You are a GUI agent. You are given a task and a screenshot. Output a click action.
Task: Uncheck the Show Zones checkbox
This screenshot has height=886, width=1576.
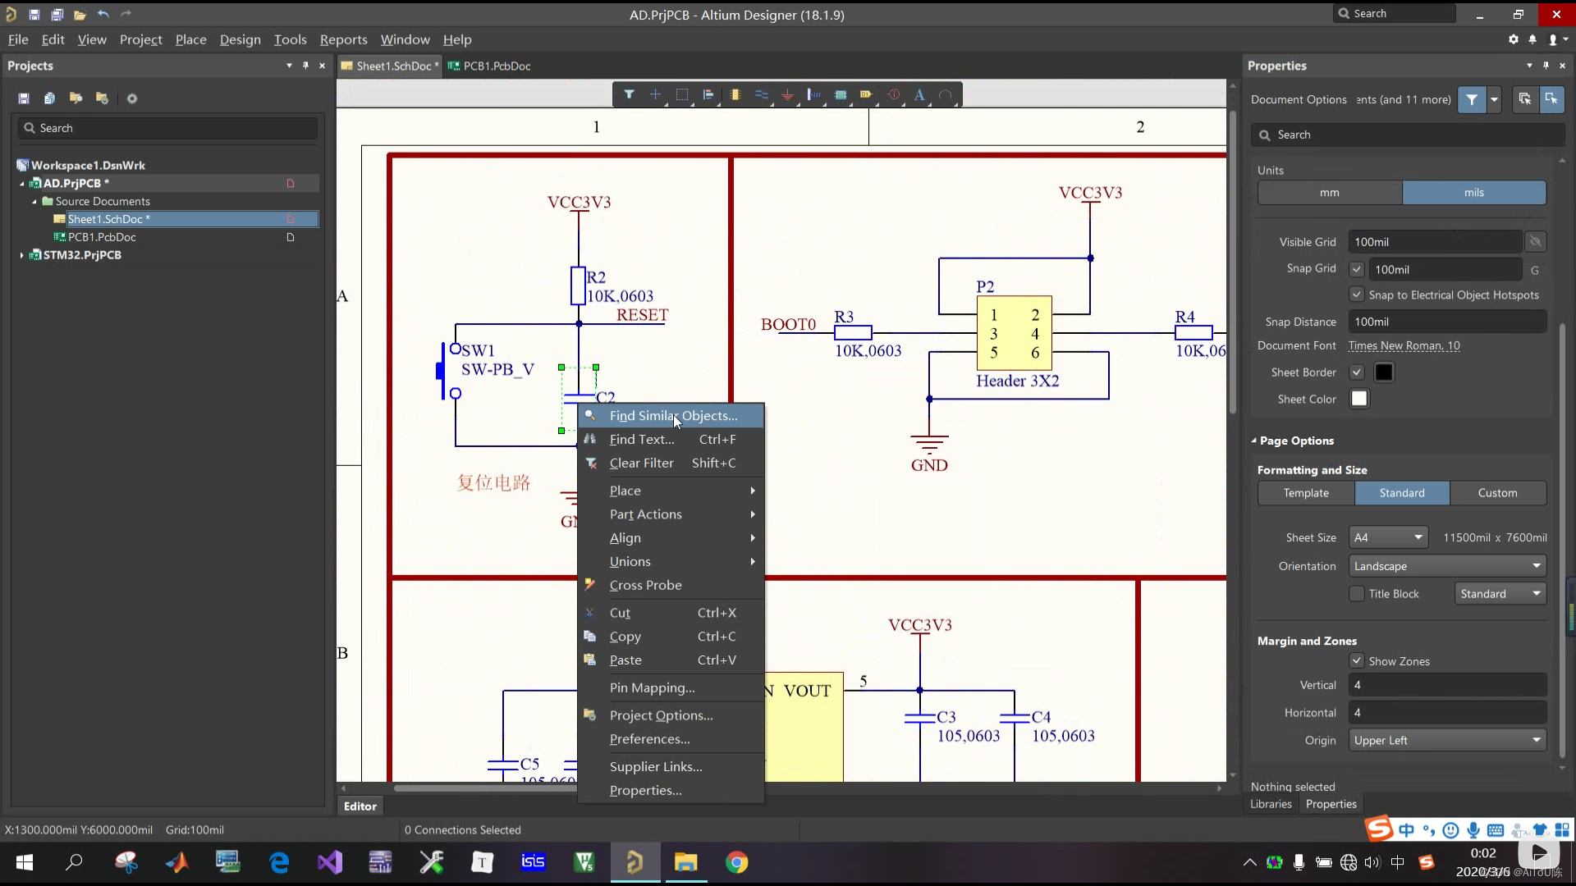click(x=1357, y=661)
